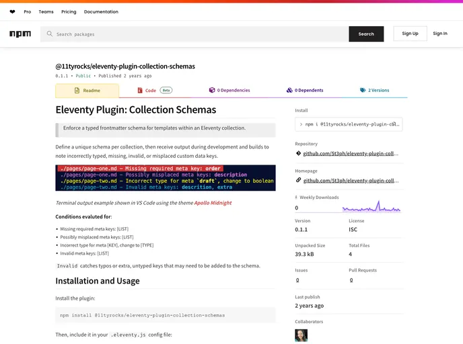Click the Enforce a typed frontmatter blockquote

[x=166, y=130]
